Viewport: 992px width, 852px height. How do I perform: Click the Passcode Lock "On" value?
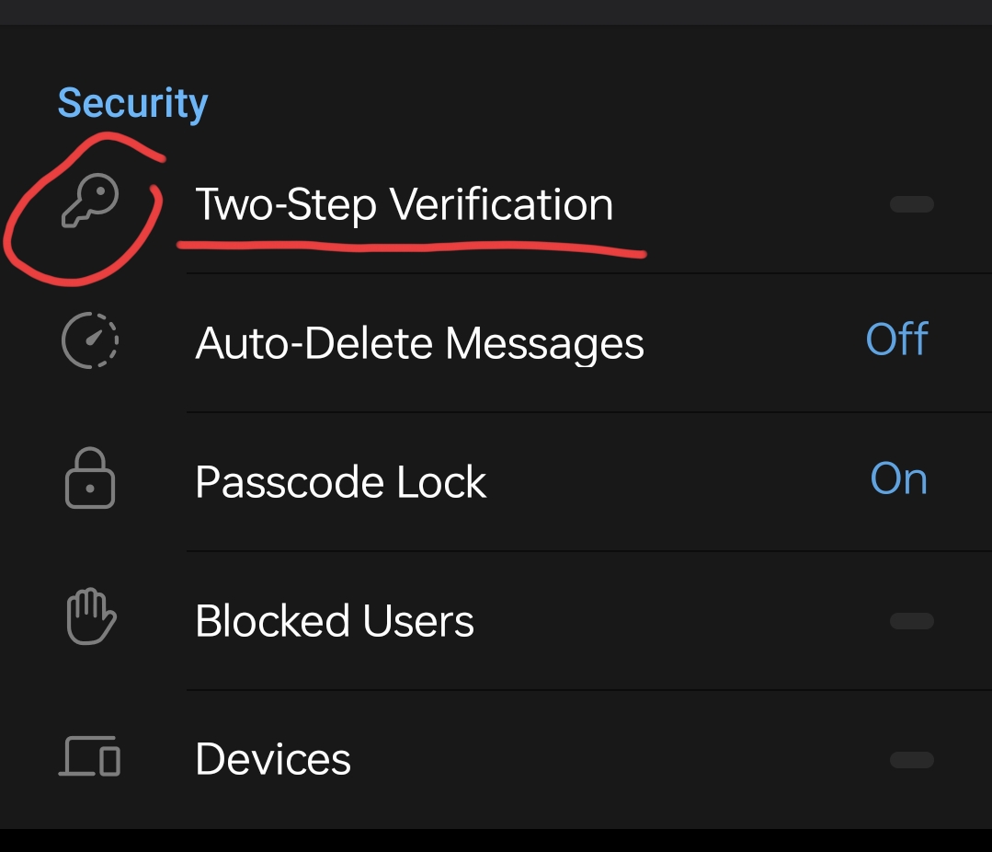tap(898, 479)
